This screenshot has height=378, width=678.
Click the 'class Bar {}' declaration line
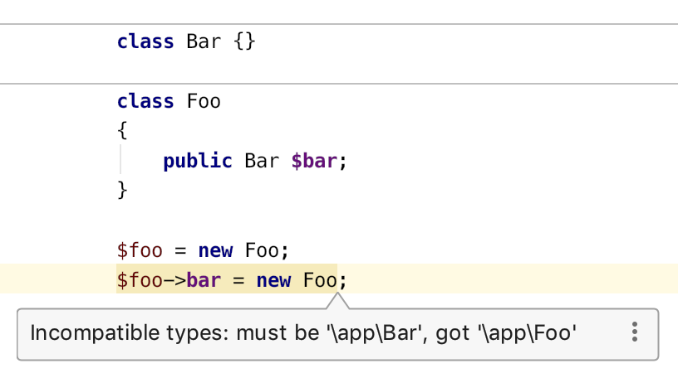186,41
